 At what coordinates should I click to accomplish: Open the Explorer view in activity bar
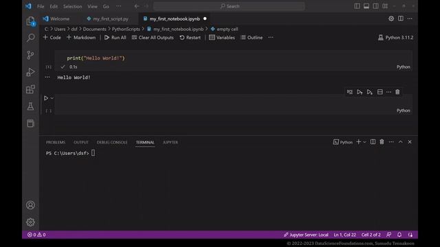[x=30, y=21]
